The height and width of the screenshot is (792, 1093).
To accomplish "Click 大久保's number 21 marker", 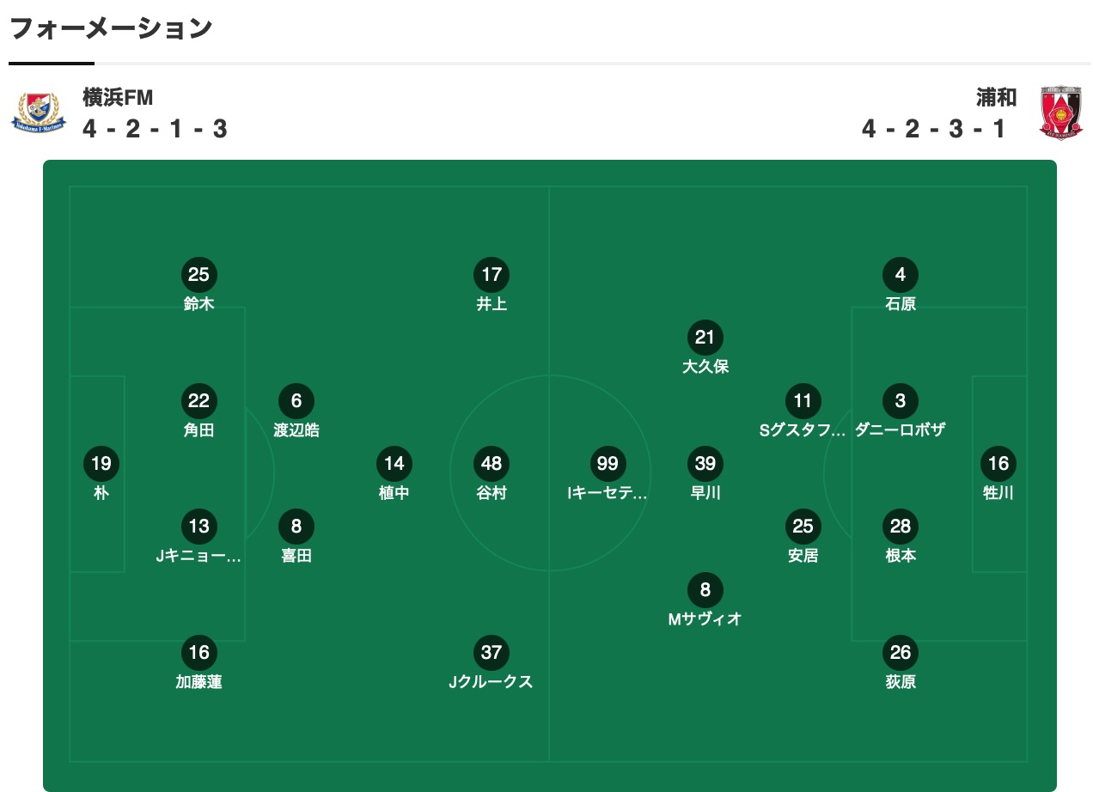I will tap(705, 338).
